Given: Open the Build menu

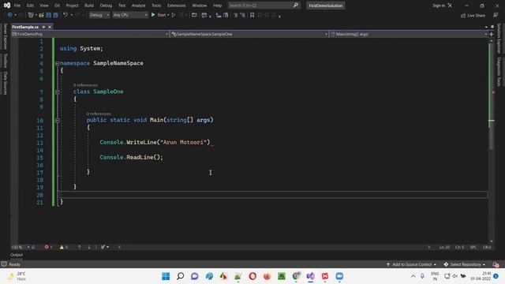Looking at the screenshot, I should coord(89,6).
